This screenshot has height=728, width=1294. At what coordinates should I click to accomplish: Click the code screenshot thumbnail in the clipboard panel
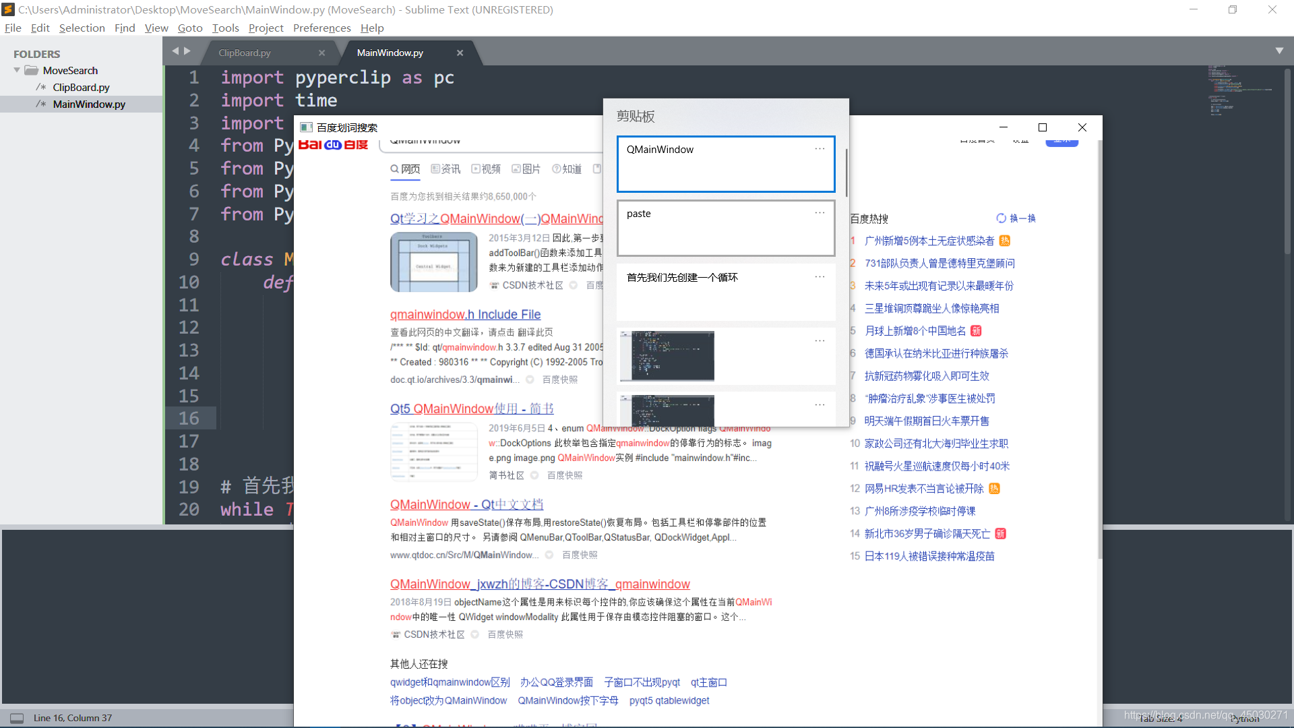point(666,355)
